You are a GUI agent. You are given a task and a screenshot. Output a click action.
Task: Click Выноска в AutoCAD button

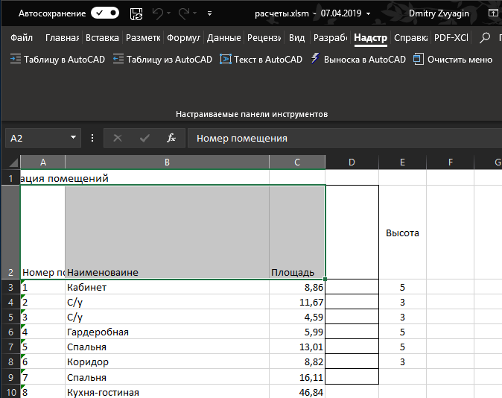[358, 60]
